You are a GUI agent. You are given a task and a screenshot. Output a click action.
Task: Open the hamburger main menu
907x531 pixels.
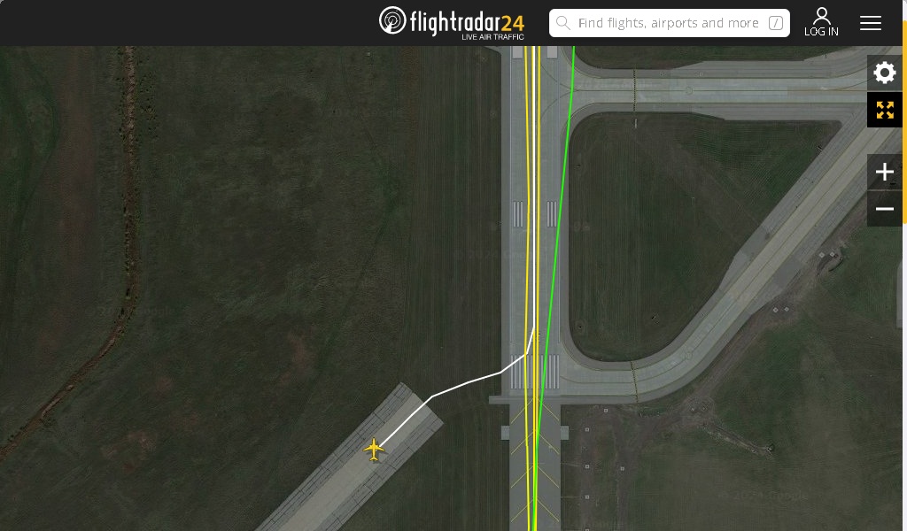point(870,23)
